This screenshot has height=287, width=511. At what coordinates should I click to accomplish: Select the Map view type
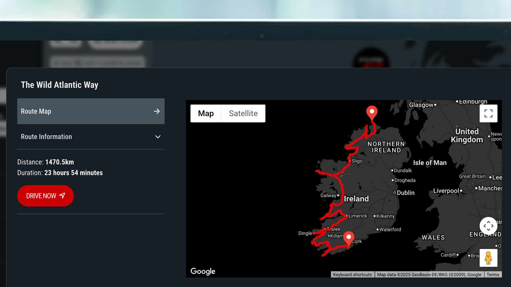(x=206, y=114)
